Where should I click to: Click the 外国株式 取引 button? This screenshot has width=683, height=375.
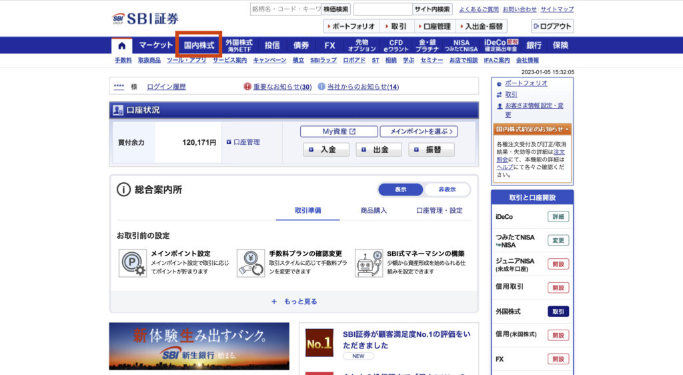[558, 312]
